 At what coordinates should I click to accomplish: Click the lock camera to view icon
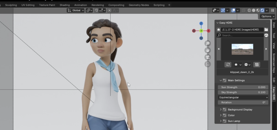click(207, 64)
